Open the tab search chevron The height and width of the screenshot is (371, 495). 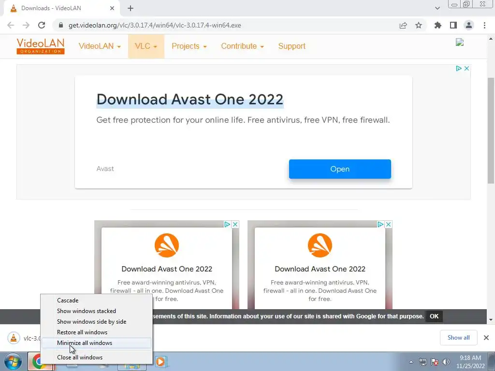pyautogui.click(x=437, y=8)
